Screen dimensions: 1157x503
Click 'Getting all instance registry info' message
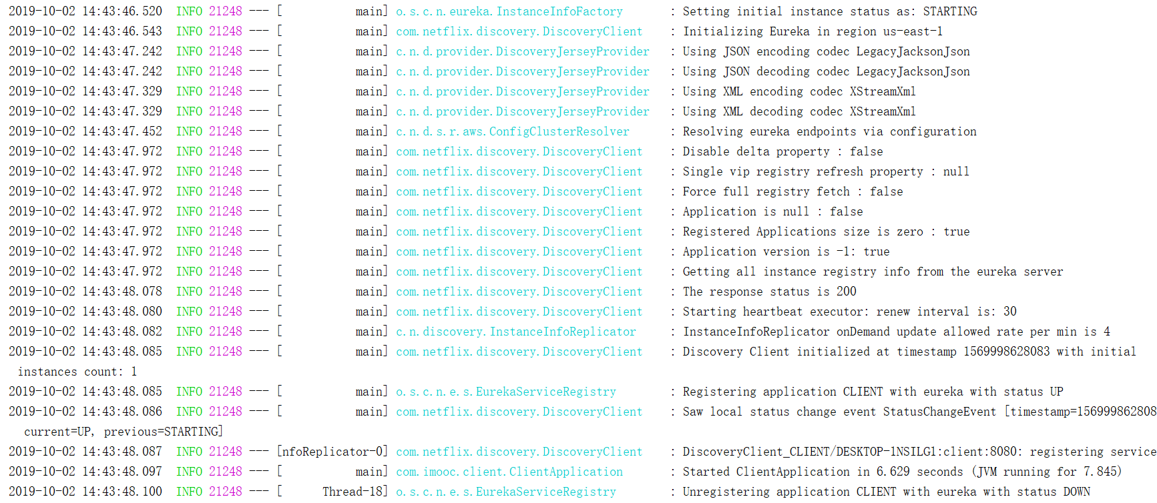click(873, 272)
